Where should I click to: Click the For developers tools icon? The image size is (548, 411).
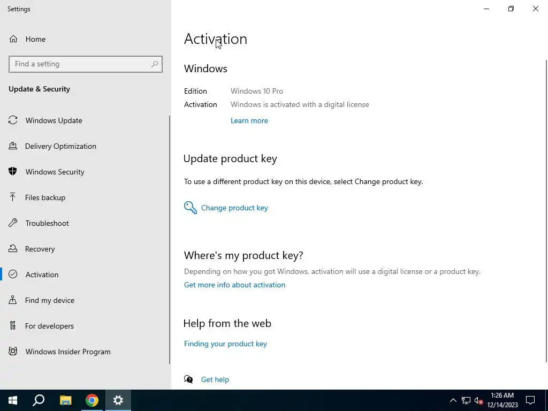[x=13, y=325]
